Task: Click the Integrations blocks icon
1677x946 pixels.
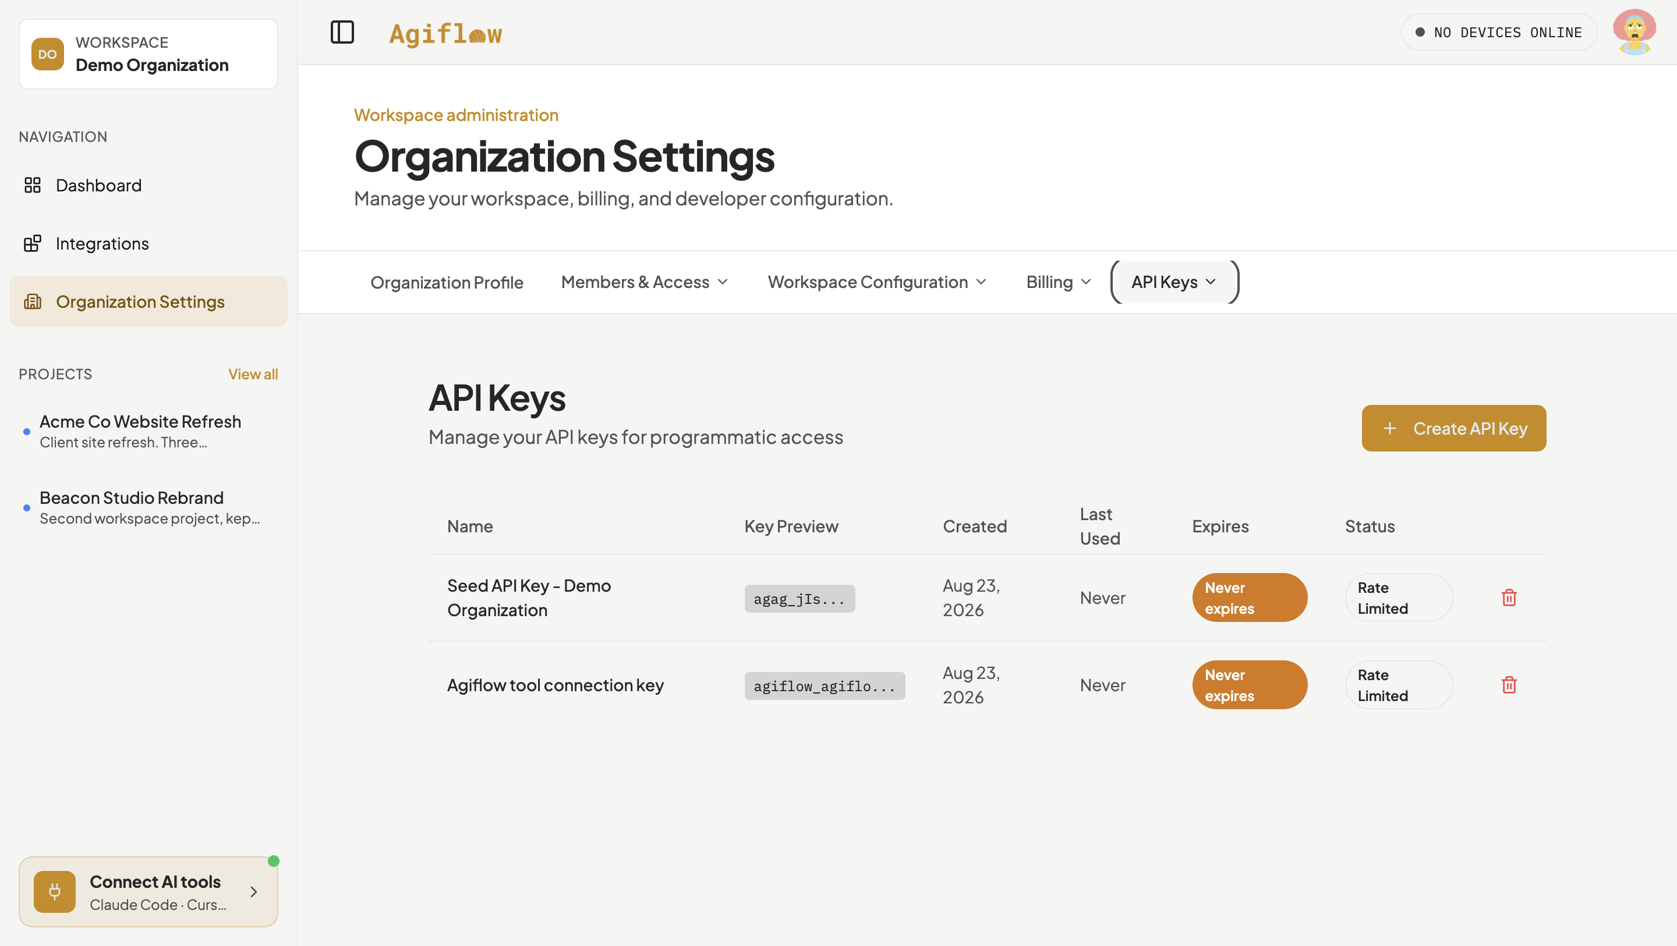Action: click(33, 243)
